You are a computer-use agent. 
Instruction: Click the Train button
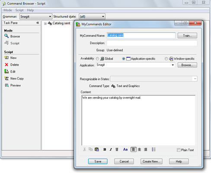pyautogui.click(x=187, y=35)
